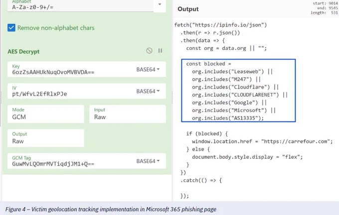Click the org.includes("Google") line

click(229, 103)
